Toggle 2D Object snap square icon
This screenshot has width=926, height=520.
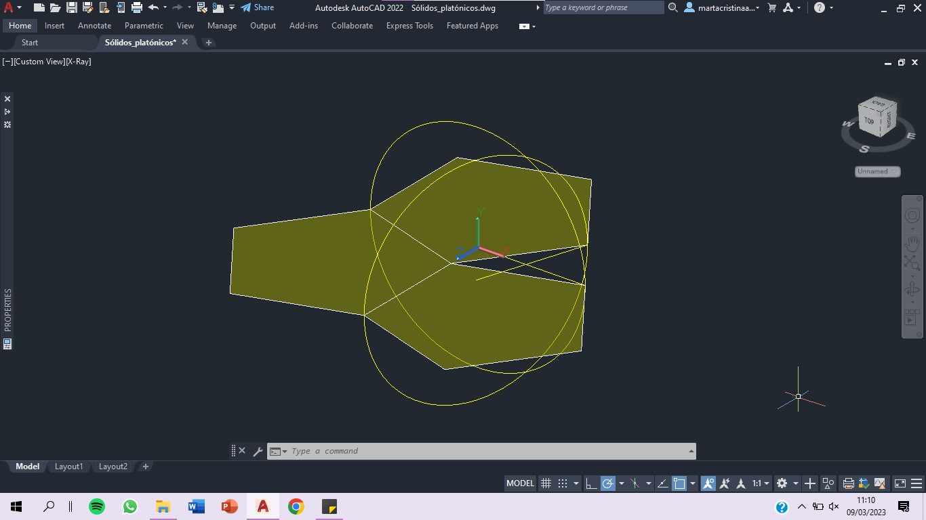[x=679, y=483]
